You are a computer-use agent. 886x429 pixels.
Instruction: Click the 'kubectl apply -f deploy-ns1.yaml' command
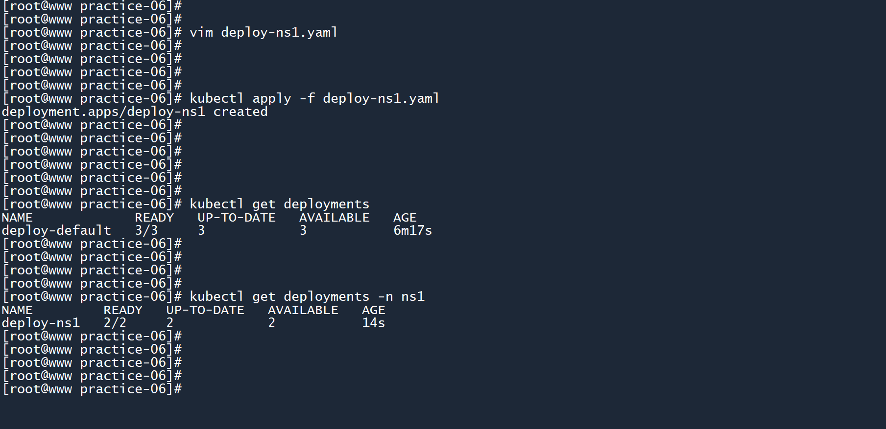(x=314, y=99)
